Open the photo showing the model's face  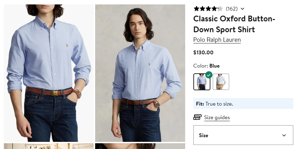pyautogui.click(x=140, y=73)
